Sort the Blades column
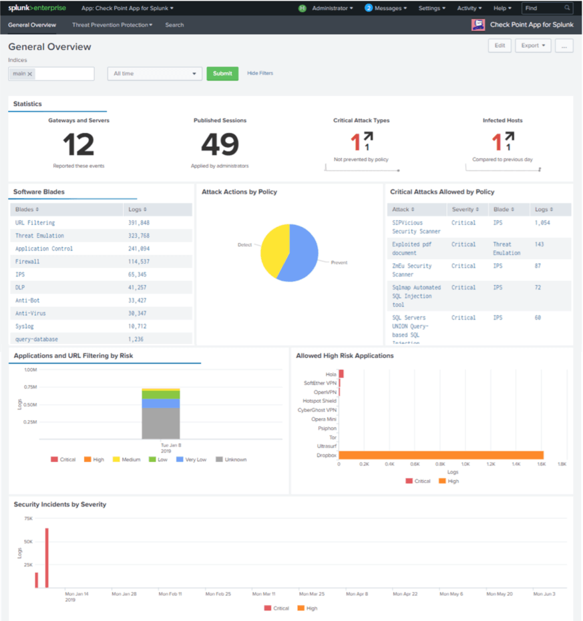Image resolution: width=583 pixels, height=621 pixels. [27, 210]
